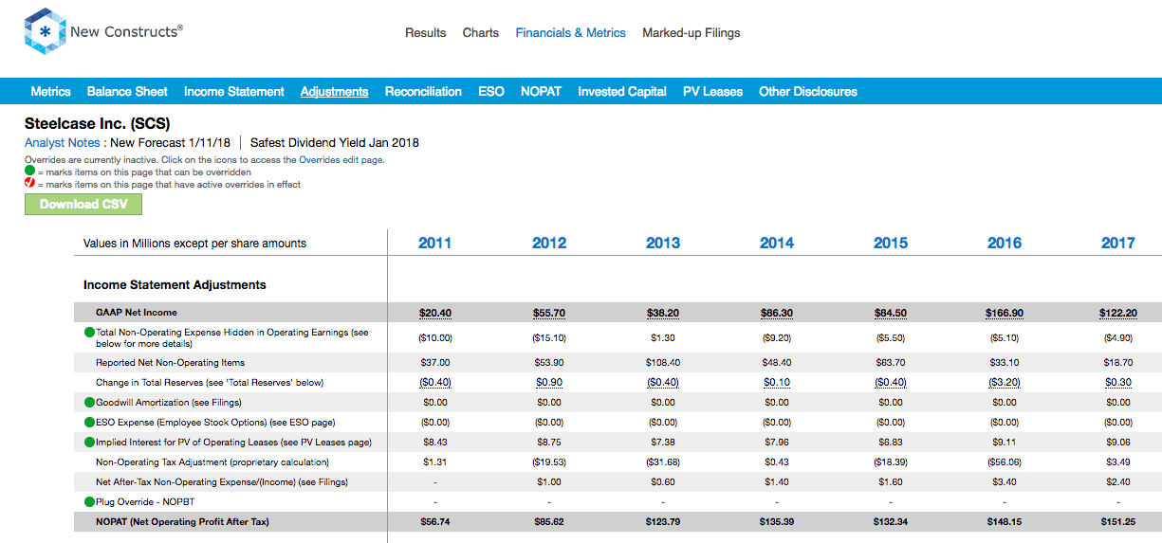Open the NOPAT tab
The image size is (1162, 543).
[x=541, y=92]
